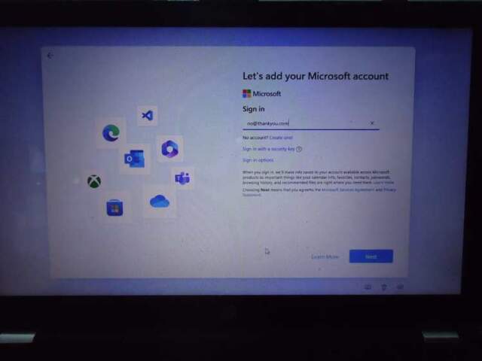Image resolution: width=482 pixels, height=361 pixels.
Task: Click the security key help question mark
Action: 299,149
